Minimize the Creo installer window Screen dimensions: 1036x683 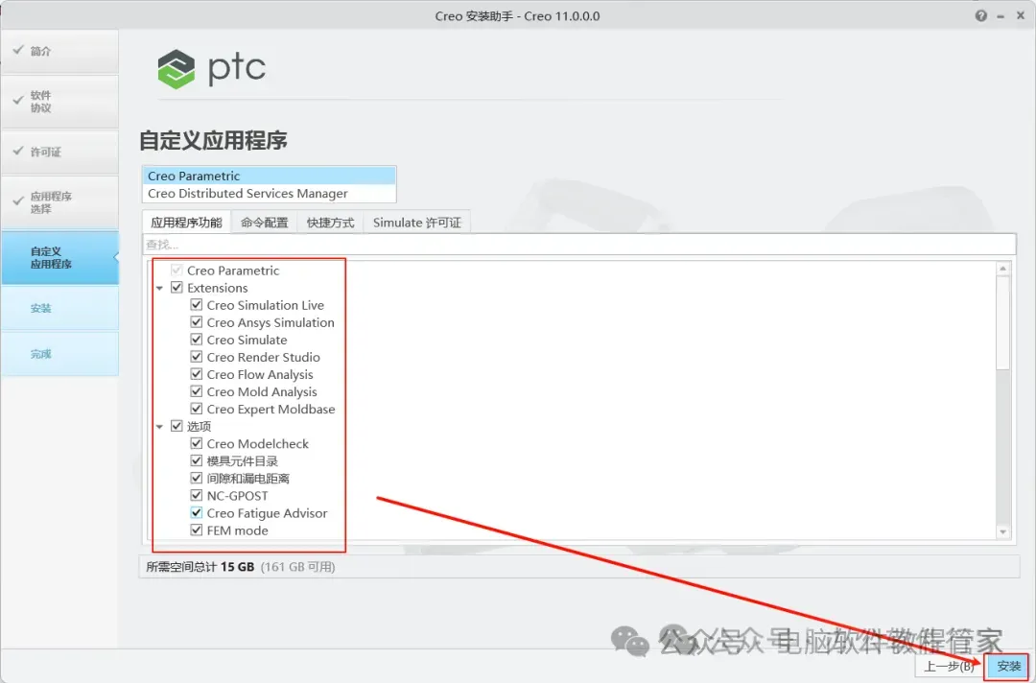pos(1001,16)
